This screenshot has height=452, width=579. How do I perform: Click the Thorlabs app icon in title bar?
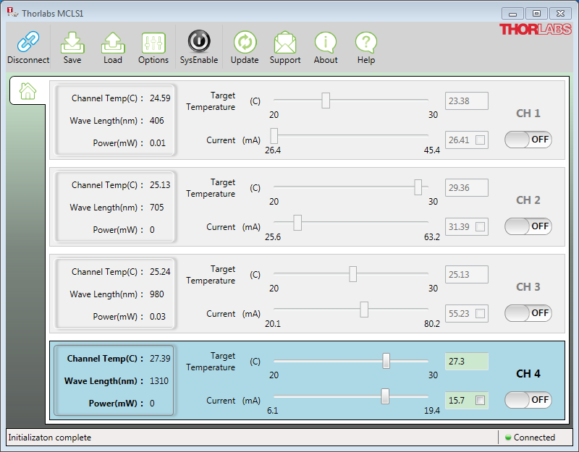coord(12,12)
